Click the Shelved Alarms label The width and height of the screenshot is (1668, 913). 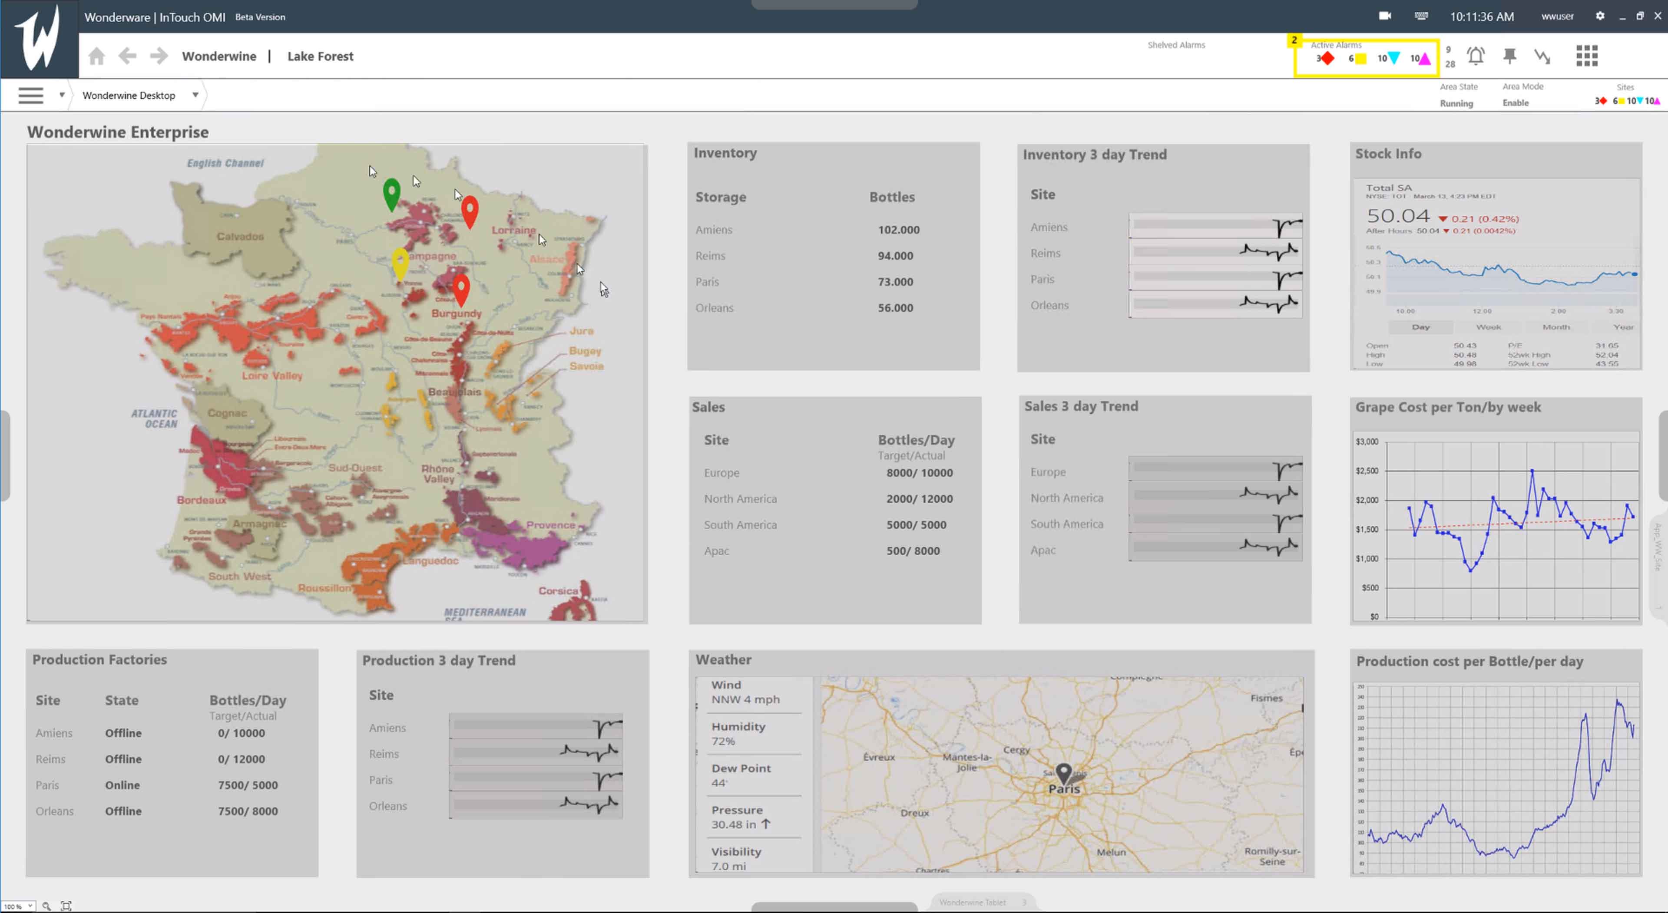pyautogui.click(x=1177, y=45)
